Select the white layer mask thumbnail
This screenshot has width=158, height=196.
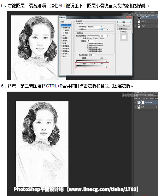(143, 103)
